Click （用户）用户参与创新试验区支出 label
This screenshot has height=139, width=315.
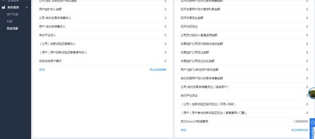(214, 113)
